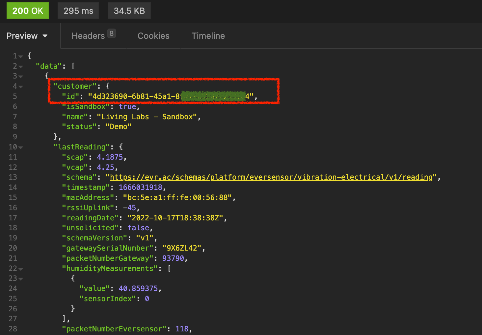Open the evr.ac schema URL link

[271, 177]
